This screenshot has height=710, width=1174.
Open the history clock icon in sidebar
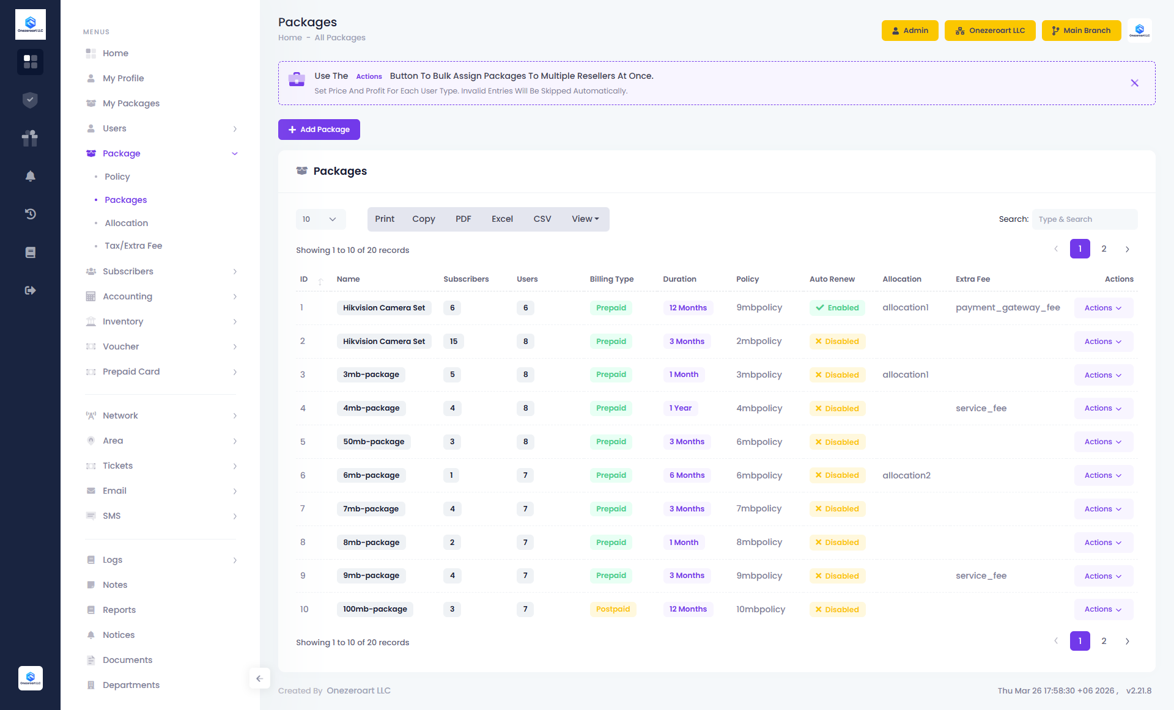[30, 214]
